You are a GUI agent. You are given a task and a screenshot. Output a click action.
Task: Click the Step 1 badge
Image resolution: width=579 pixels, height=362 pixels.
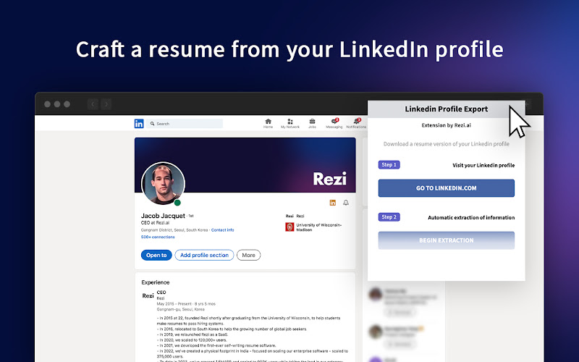tap(389, 165)
